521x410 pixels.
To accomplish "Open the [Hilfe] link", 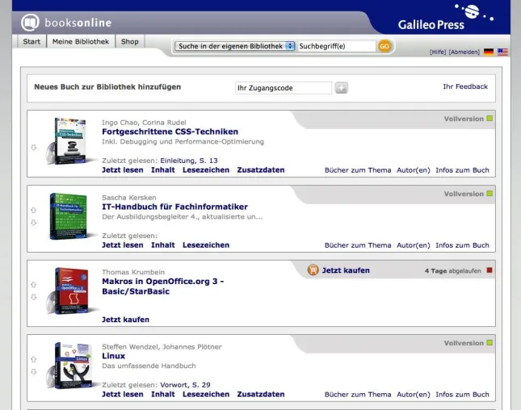I will click(438, 52).
